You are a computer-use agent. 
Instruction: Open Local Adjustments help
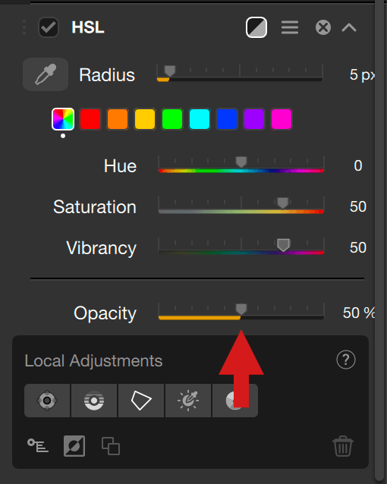point(346,360)
